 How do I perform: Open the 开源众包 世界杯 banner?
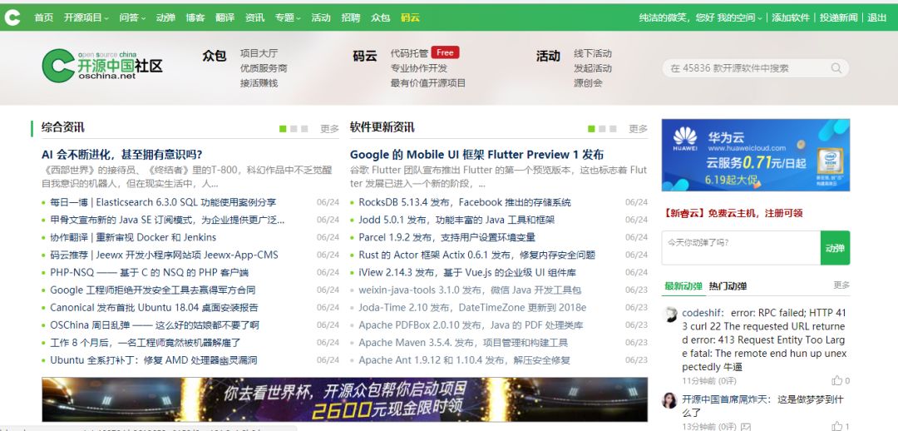[345, 399]
